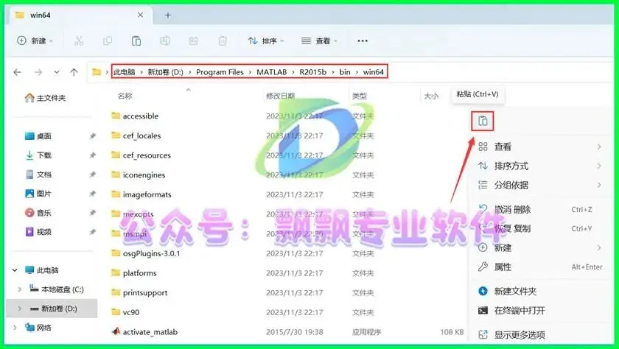Click the Up directory arrow

click(74, 72)
